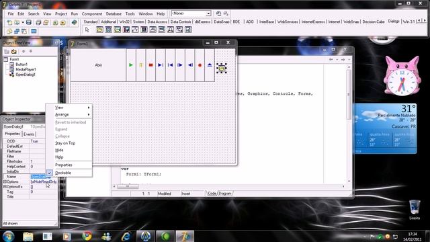This screenshot has height=242, width=430.
Task: Open the Help contents book icon
Action: pos(74,22)
